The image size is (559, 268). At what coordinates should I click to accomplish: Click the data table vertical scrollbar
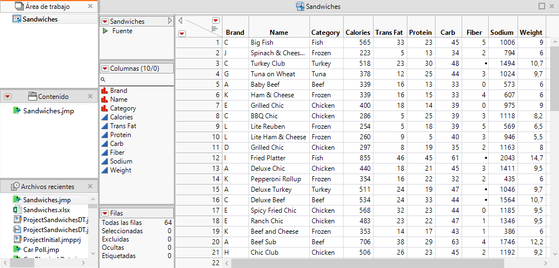pos(555,79)
